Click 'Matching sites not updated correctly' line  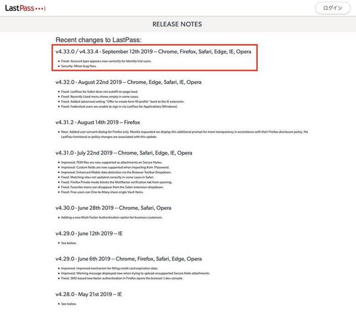(x=108, y=177)
